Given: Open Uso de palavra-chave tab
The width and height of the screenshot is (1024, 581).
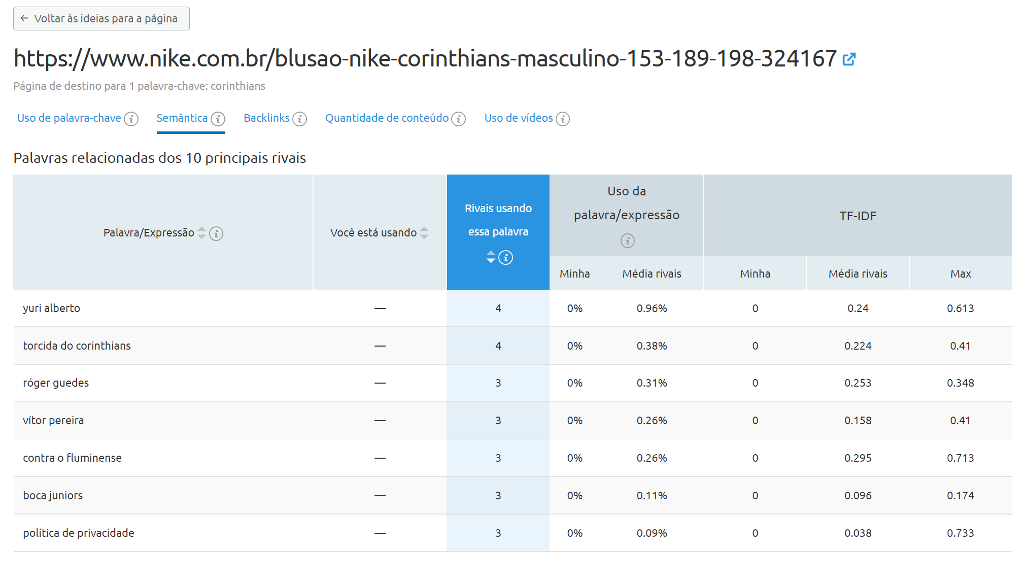Looking at the screenshot, I should pyautogui.click(x=69, y=118).
